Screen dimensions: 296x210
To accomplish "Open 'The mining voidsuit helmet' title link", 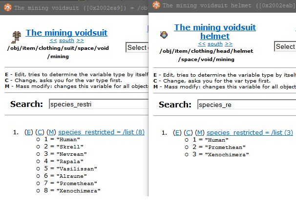I will coord(215,32).
